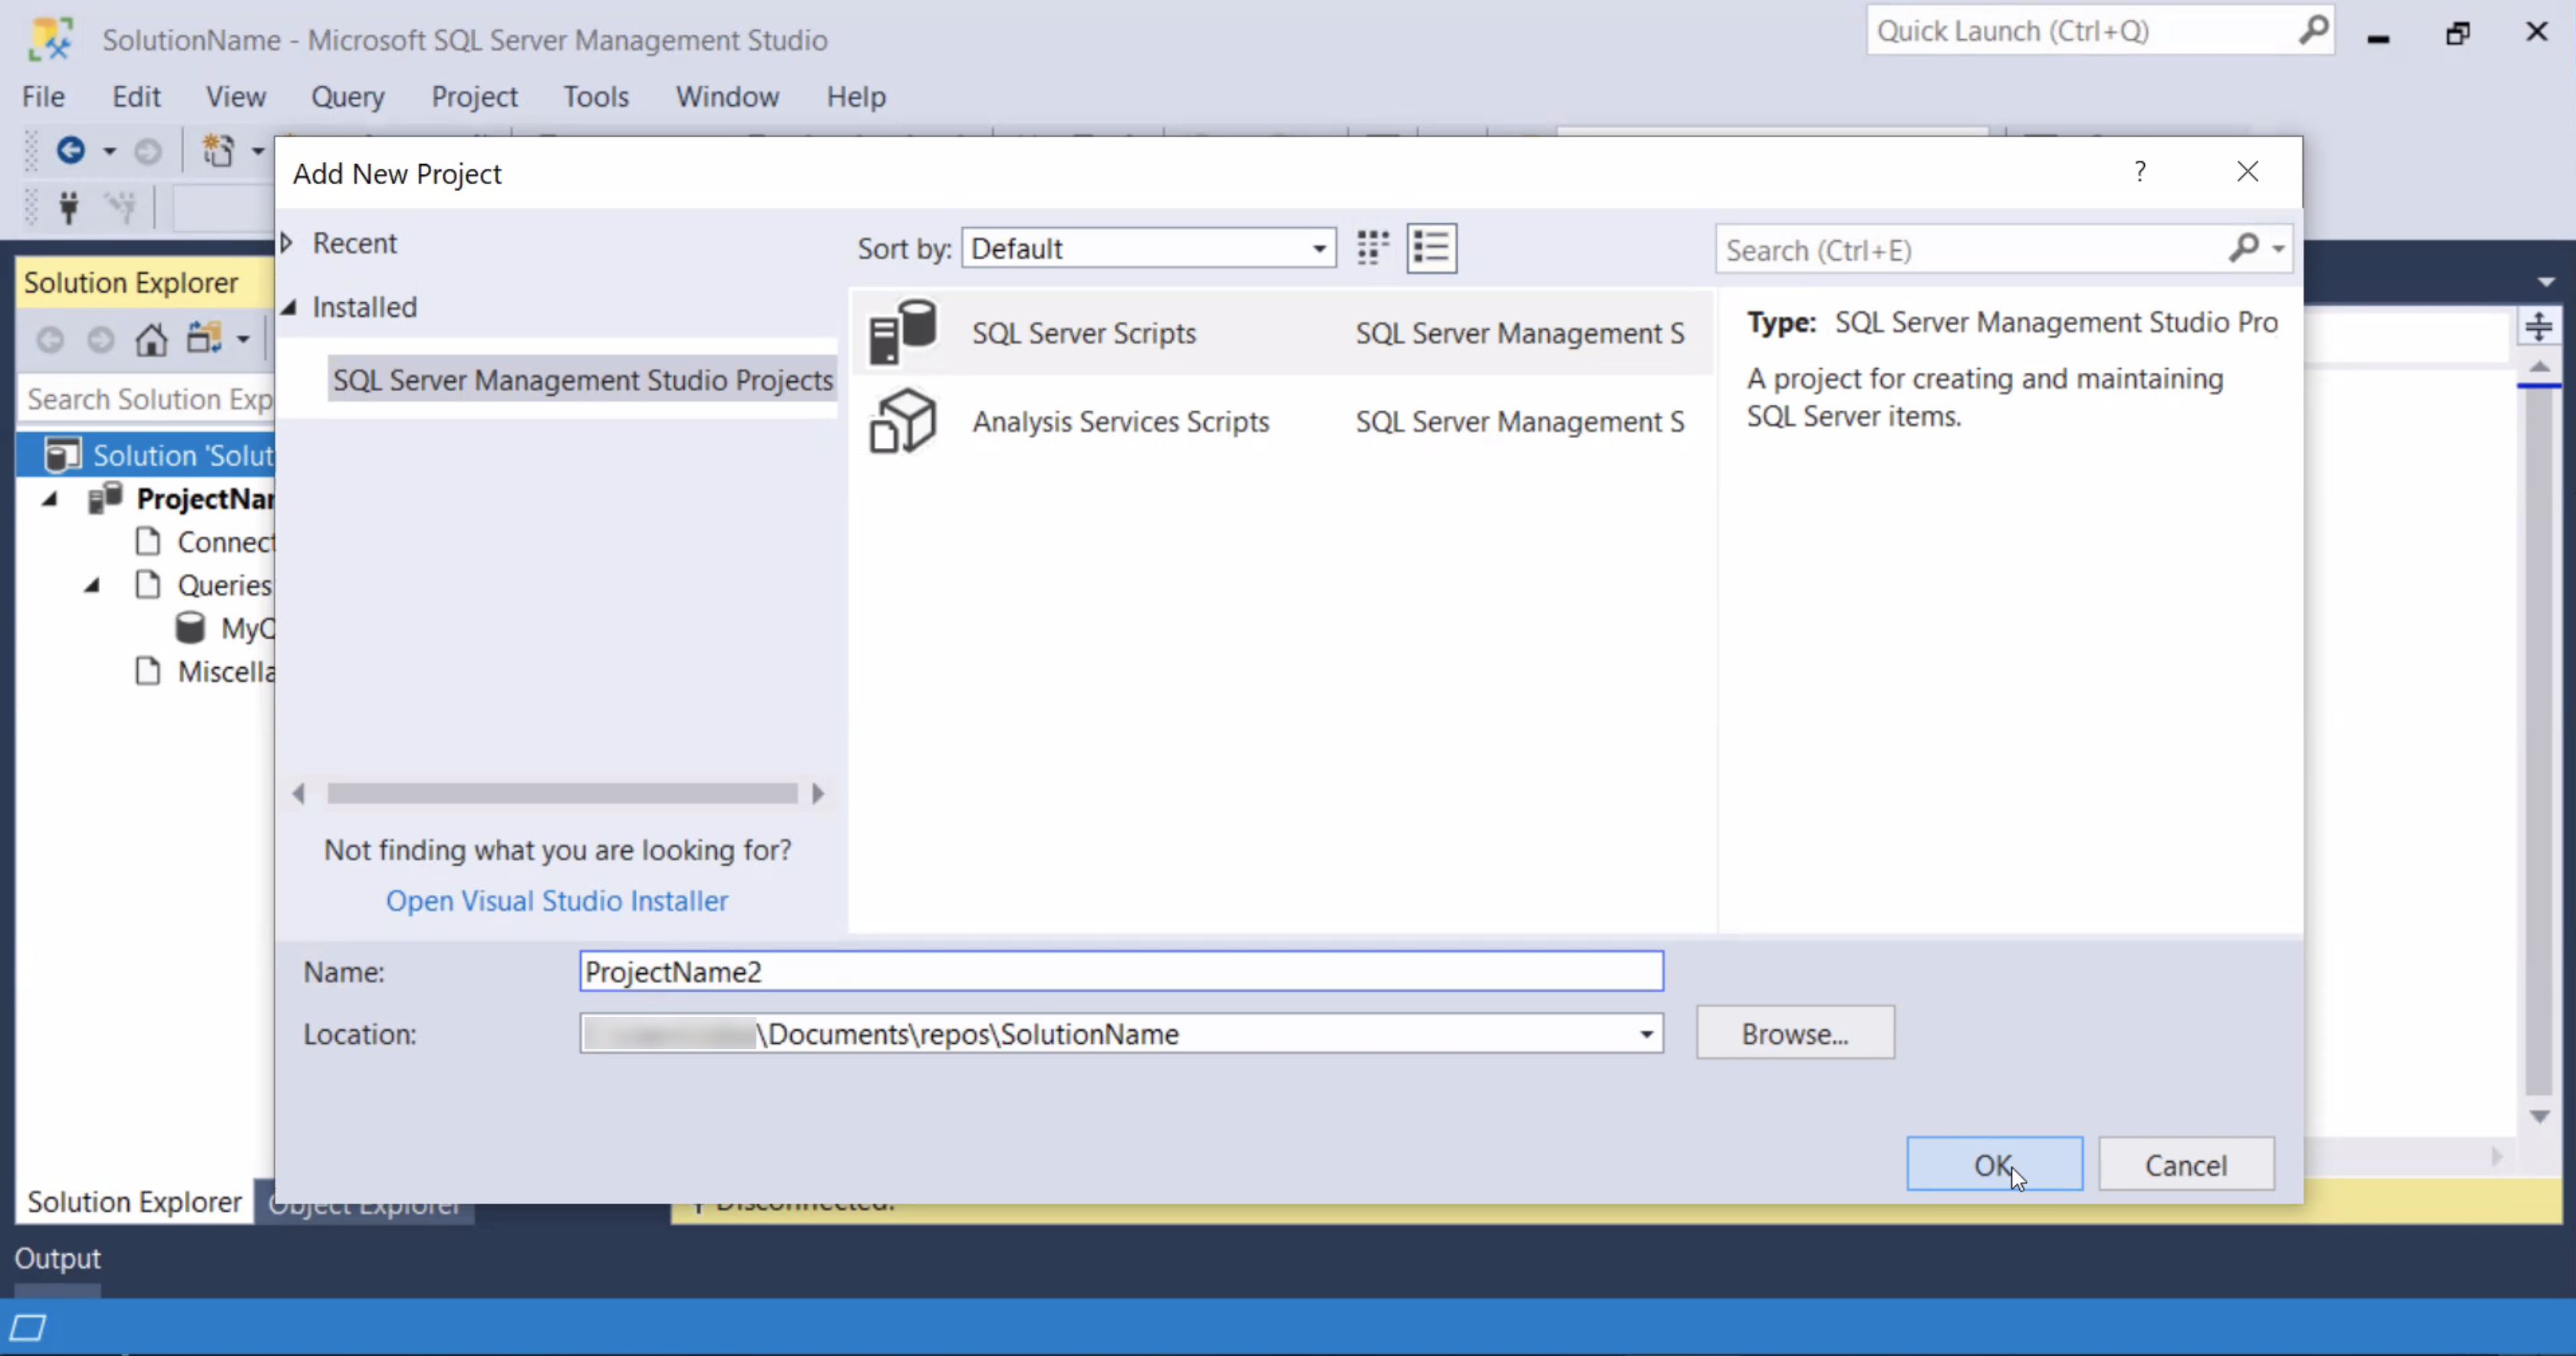Viewport: 2576px width, 1356px height.
Task: Click the Solution node icon in tree
Action: click(62, 455)
